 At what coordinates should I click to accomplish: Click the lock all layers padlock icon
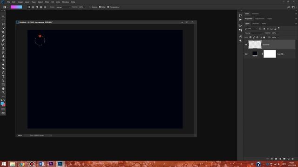point(264,37)
